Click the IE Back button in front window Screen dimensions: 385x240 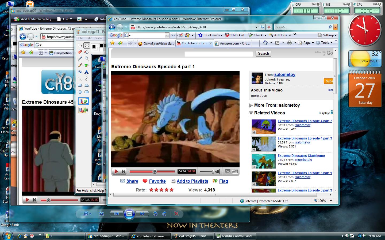112,27
